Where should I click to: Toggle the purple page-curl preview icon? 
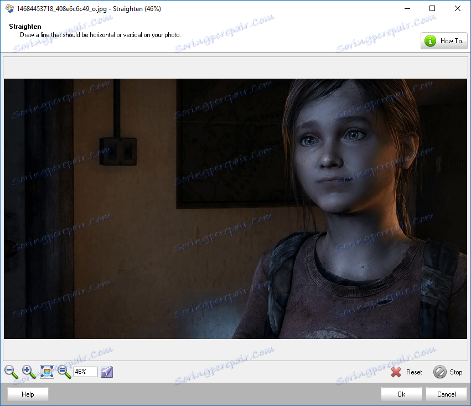point(107,372)
